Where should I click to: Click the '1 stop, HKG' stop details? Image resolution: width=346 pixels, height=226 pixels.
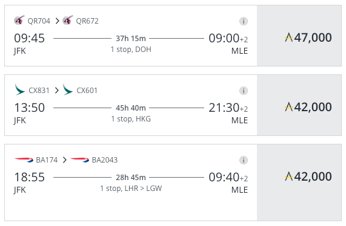coord(131,119)
